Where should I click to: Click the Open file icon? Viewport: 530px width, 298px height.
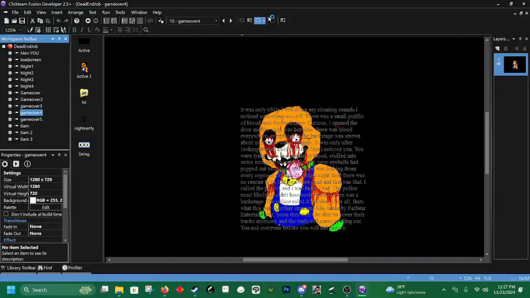[14, 21]
